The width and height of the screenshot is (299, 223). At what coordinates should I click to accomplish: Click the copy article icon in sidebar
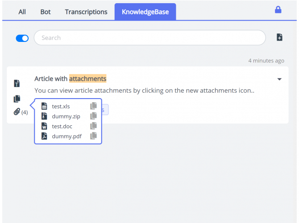17,99
